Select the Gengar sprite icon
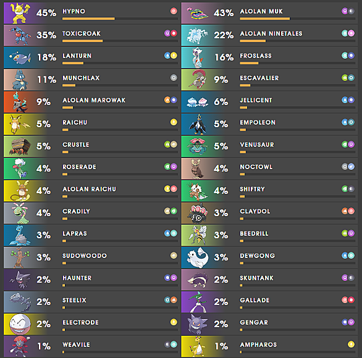The width and height of the screenshot is (362, 358). [x=198, y=324]
